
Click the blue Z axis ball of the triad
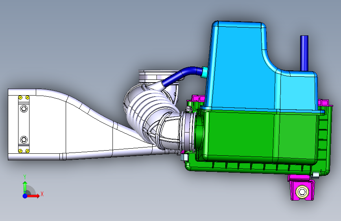click(x=25, y=196)
